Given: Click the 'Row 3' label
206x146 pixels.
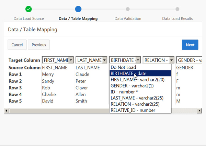Looking at the screenshot, I should point(15,88).
